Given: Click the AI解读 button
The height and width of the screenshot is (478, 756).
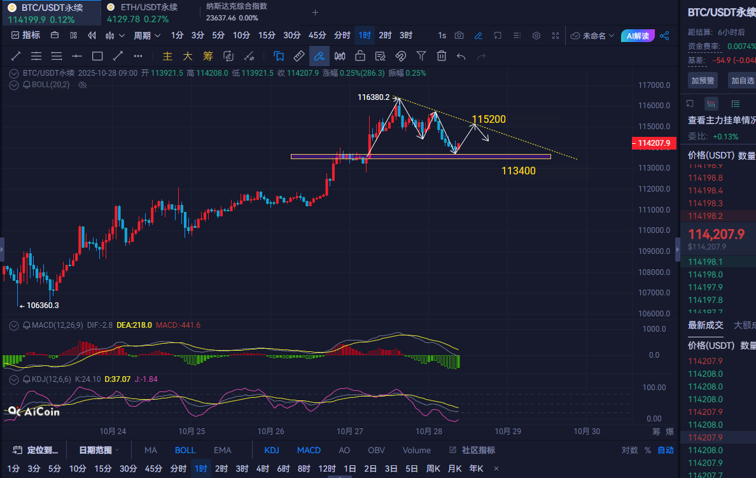Looking at the screenshot, I should (638, 36).
